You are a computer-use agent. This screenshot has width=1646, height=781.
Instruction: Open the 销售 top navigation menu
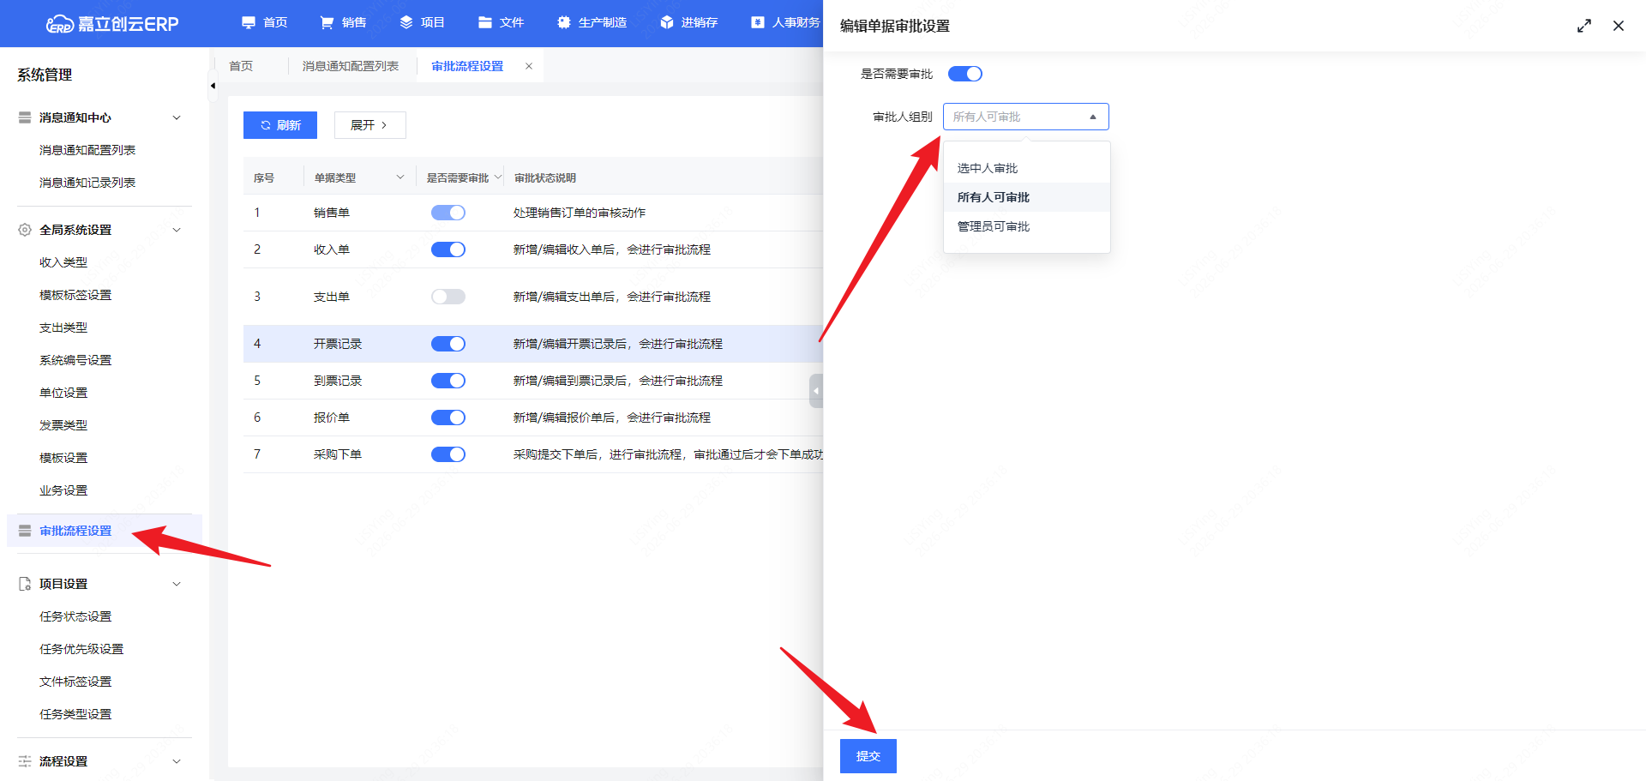[344, 22]
